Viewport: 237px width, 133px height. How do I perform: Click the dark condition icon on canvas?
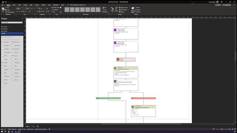pyautogui.click(x=115, y=81)
